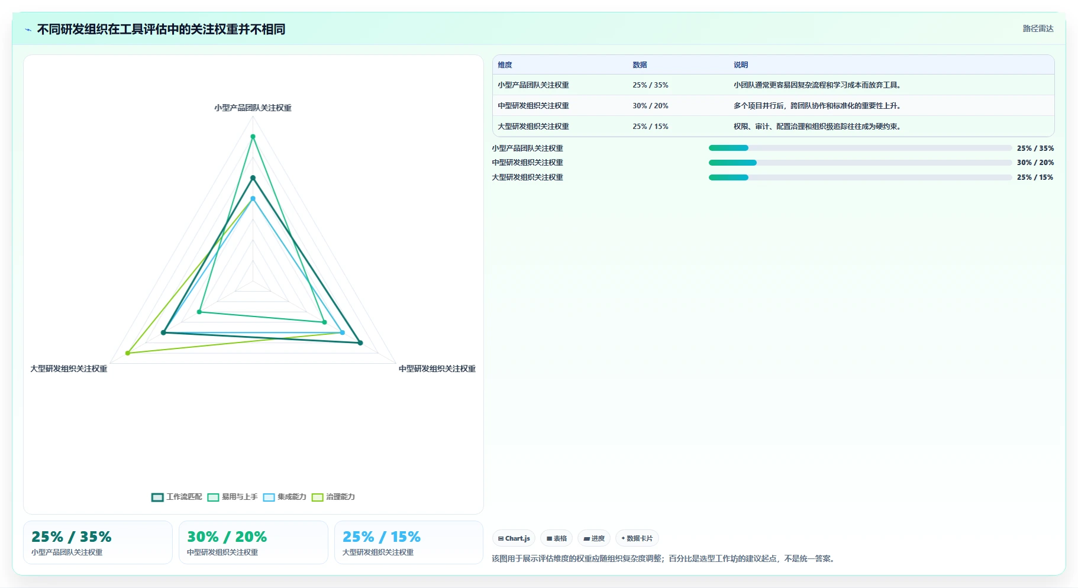This screenshot has width=1078, height=588.
Task: Click the 路径雷达 label in header
Action: [x=1038, y=28]
